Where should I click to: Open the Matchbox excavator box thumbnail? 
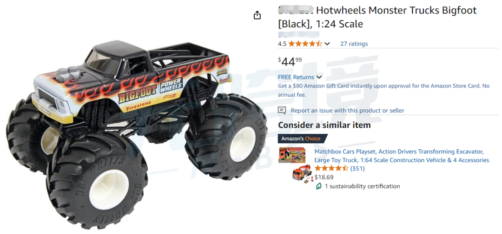(x=291, y=155)
